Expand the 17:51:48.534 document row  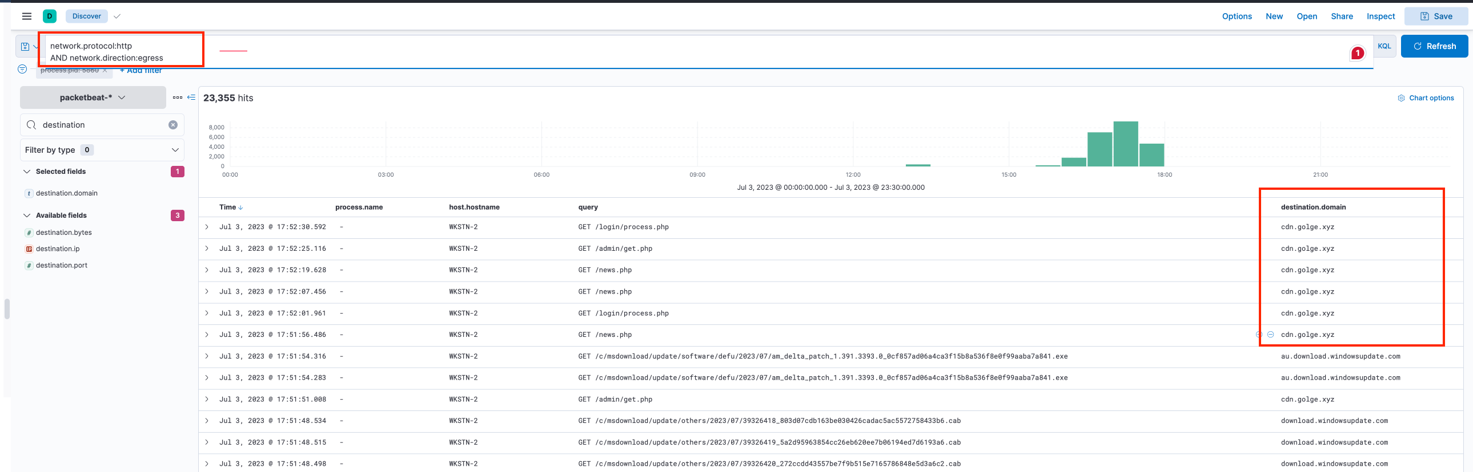[207, 421]
